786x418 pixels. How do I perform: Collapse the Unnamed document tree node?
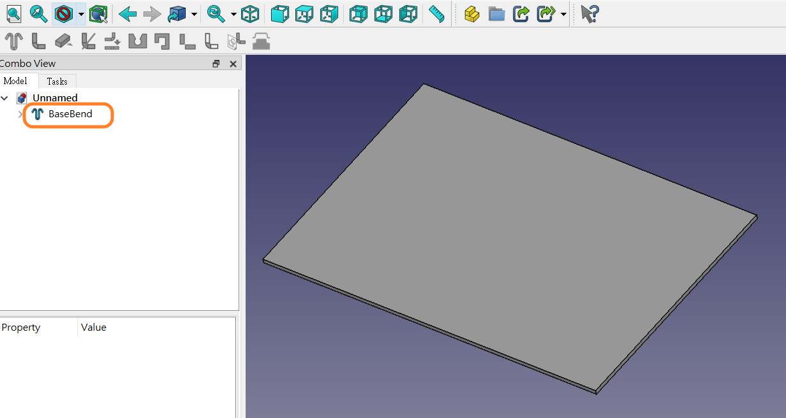point(5,98)
